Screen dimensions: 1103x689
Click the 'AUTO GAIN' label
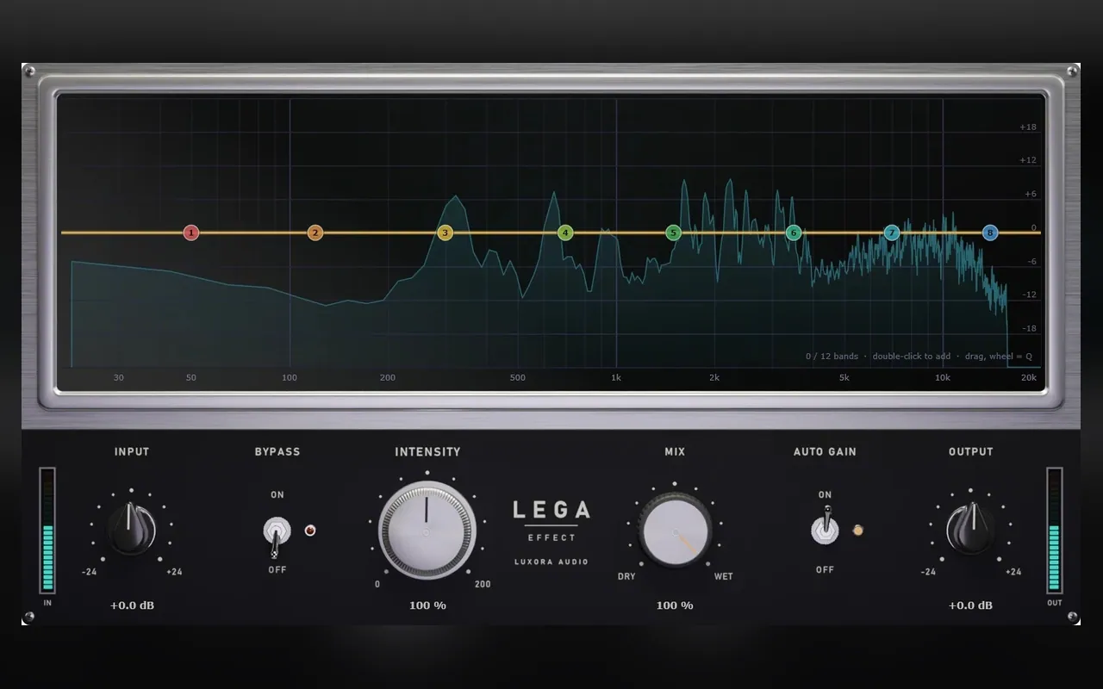(825, 451)
